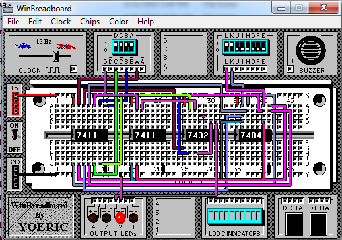Image resolution: width=342 pixels, height=240 pixels.
Task: Click the DCBA switch output connector strip
Action: [124, 69]
